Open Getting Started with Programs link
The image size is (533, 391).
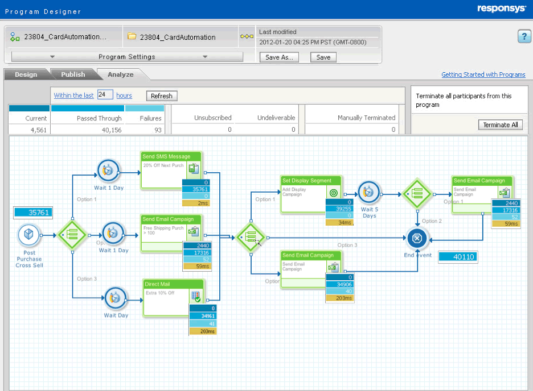[x=483, y=74]
